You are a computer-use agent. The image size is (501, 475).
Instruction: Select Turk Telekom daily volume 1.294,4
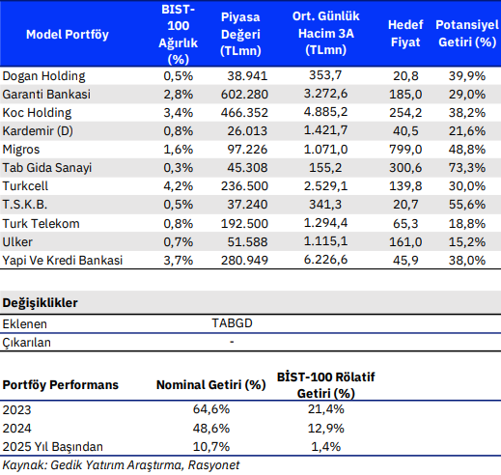pos(325,223)
